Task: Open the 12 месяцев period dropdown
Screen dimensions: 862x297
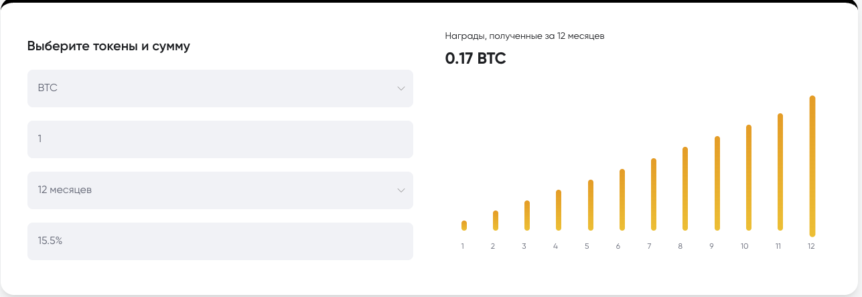Action: [x=220, y=190]
